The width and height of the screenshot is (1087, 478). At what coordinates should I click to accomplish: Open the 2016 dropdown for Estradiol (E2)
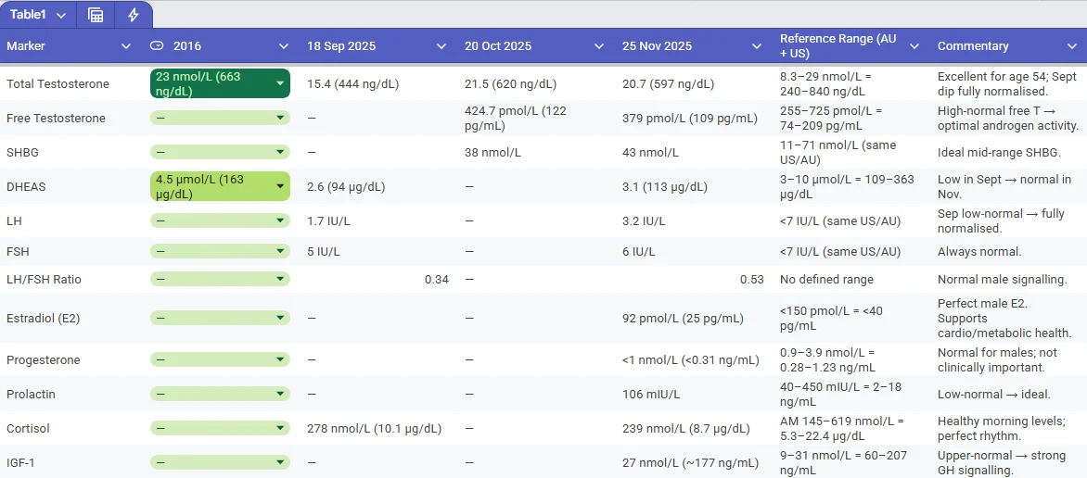point(280,318)
